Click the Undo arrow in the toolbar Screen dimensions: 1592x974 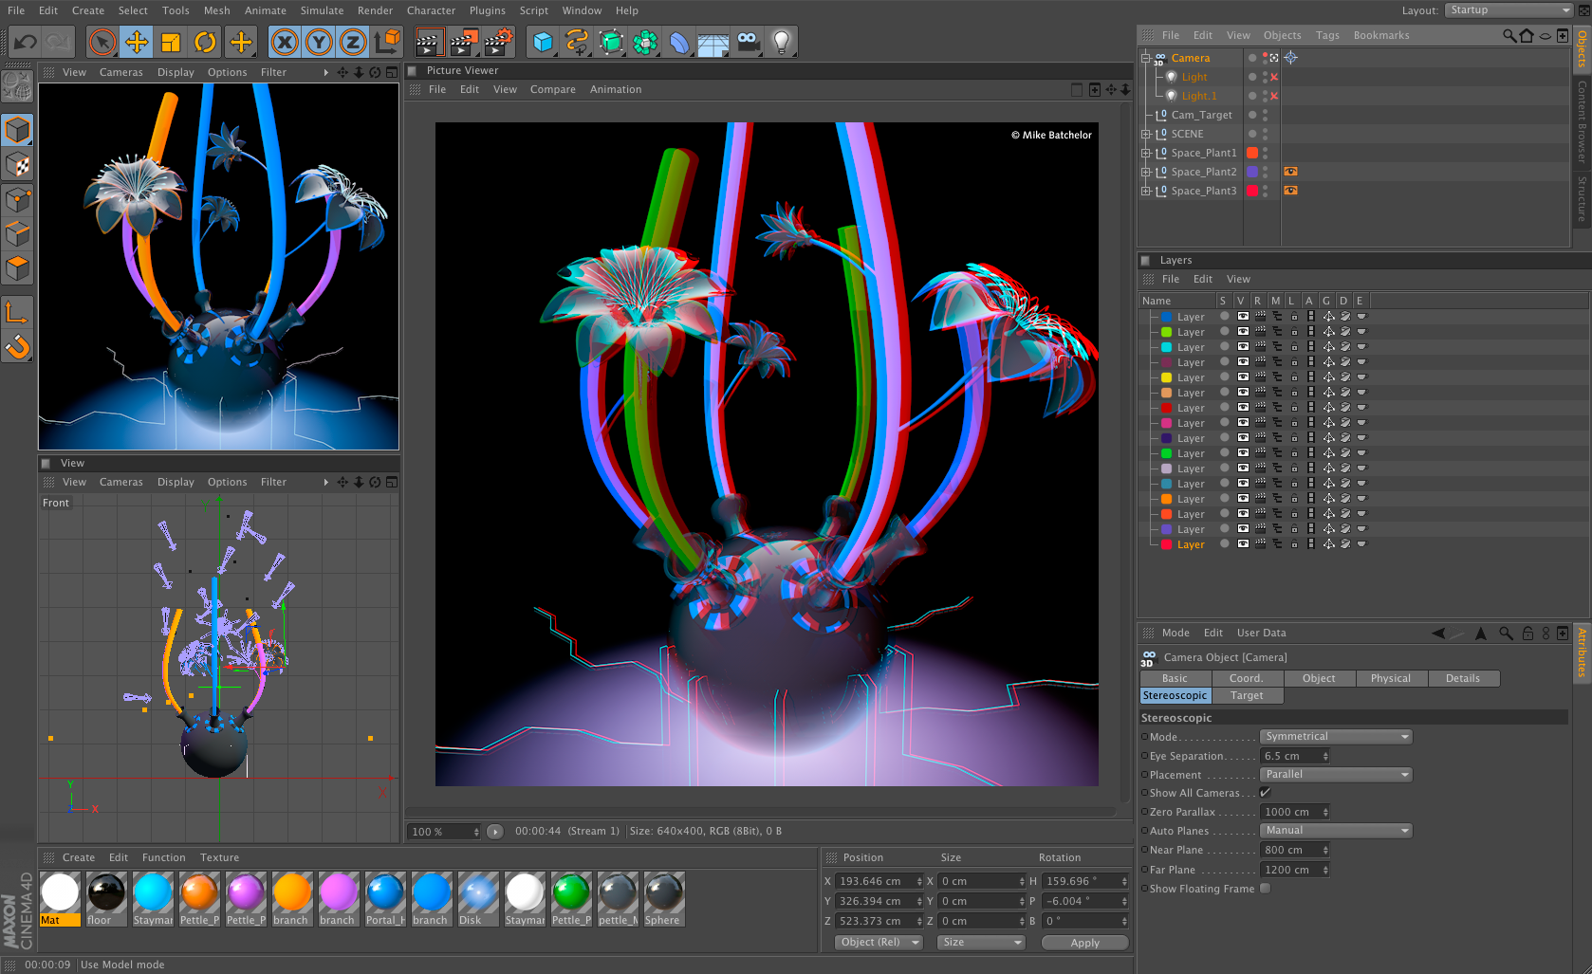(x=26, y=42)
